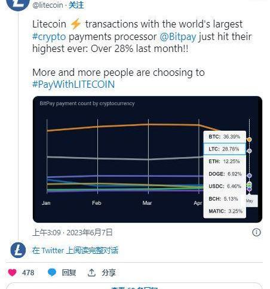Viewport: 270px width, 289px height.
Task: Open the #crypto hashtag
Action: point(49,36)
